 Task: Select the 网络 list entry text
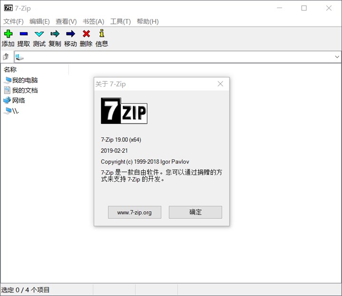[19, 100]
